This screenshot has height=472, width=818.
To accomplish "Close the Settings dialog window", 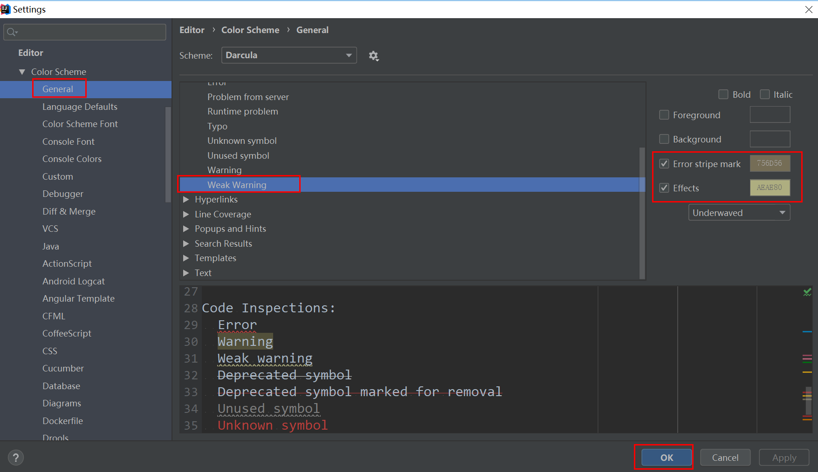I will 809,9.
